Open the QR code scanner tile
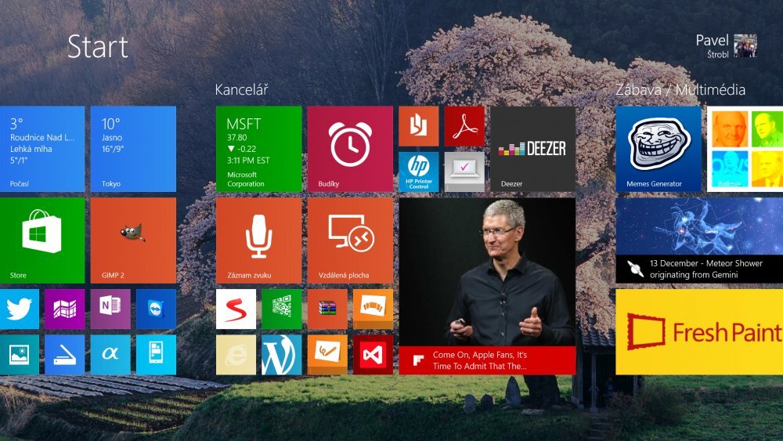The image size is (783, 441). (281, 309)
